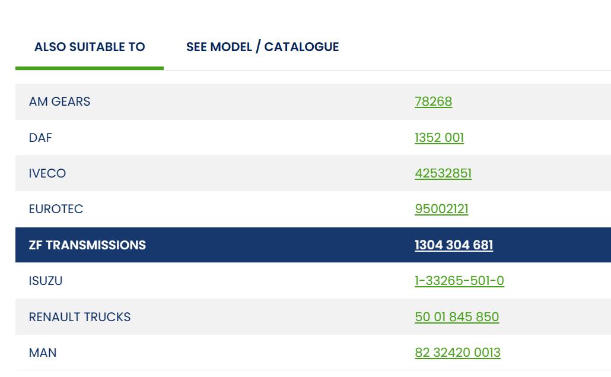The width and height of the screenshot is (611, 377).
Task: Open Renault Trucks number 50 01 845 850
Action: 456,317
